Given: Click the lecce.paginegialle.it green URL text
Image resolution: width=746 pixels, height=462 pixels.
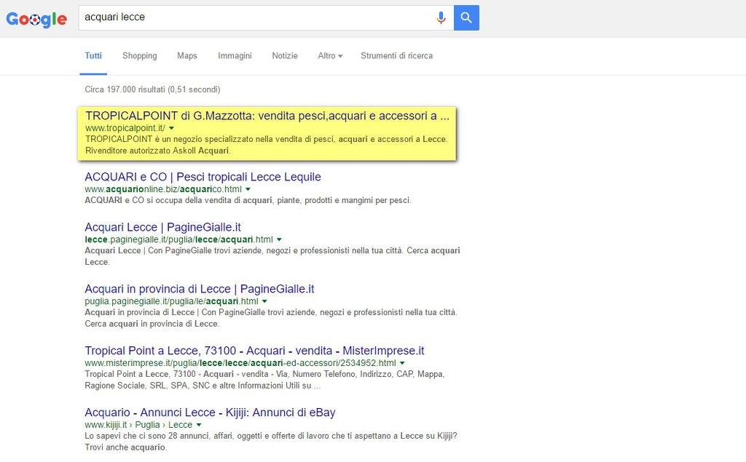Looking at the screenshot, I should point(179,239).
